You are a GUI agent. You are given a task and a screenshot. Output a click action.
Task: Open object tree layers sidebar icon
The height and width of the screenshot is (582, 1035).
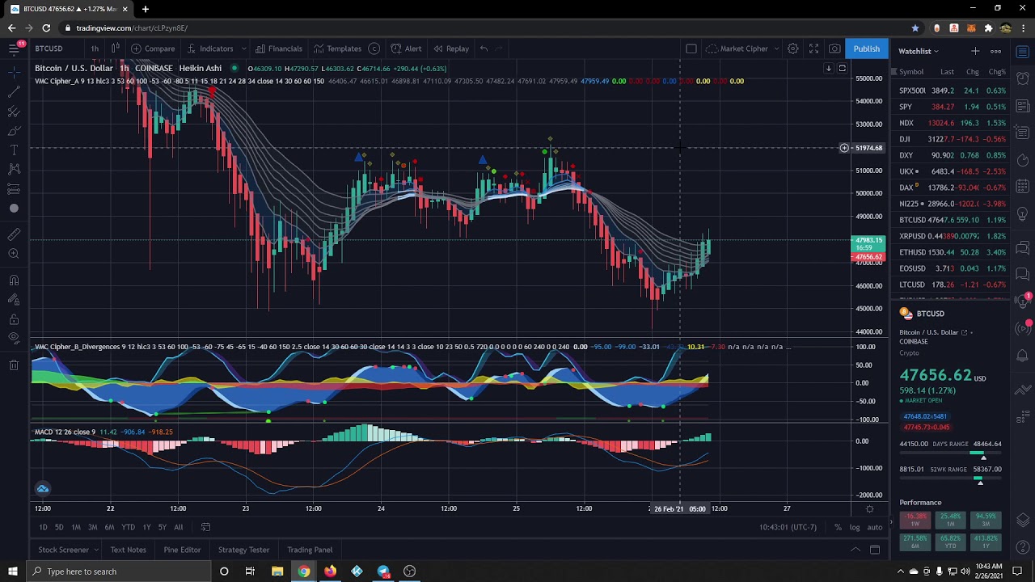(1023, 520)
